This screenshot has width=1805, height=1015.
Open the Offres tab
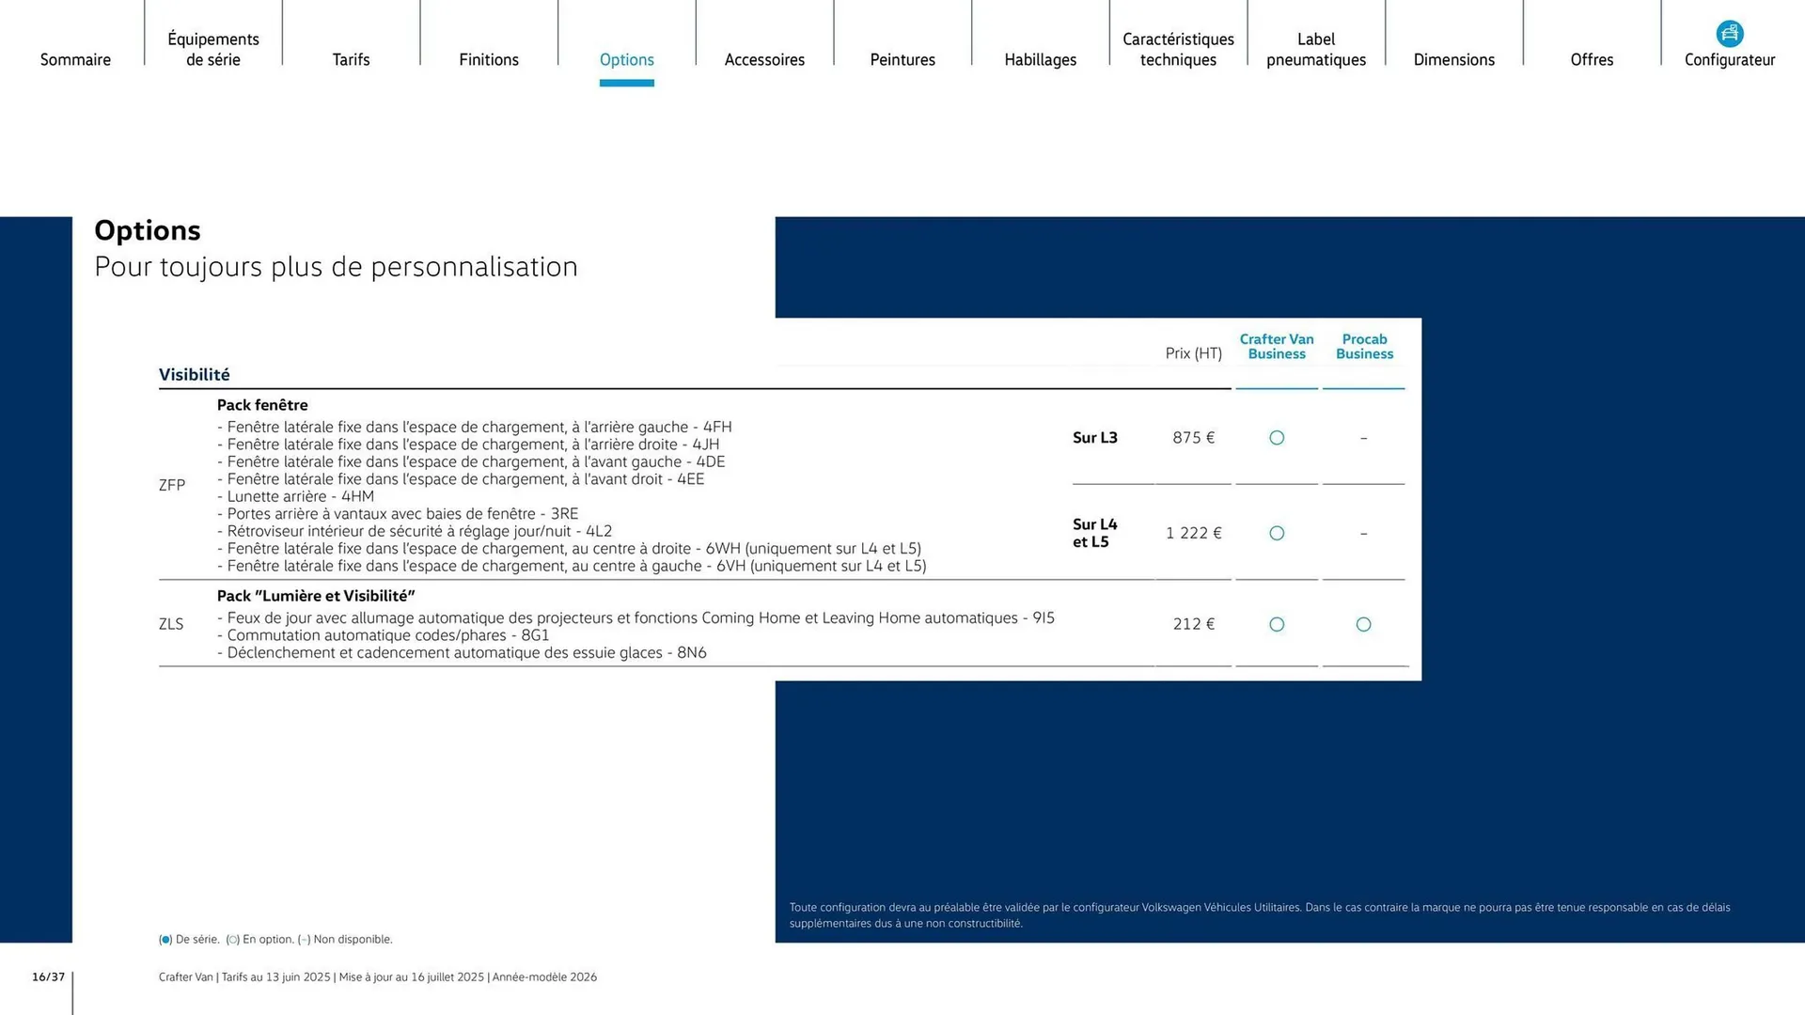tap(1592, 59)
